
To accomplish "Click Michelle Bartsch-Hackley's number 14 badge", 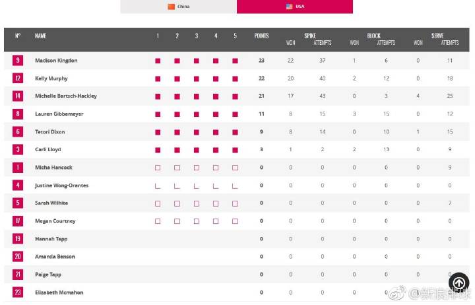I will (17, 96).
